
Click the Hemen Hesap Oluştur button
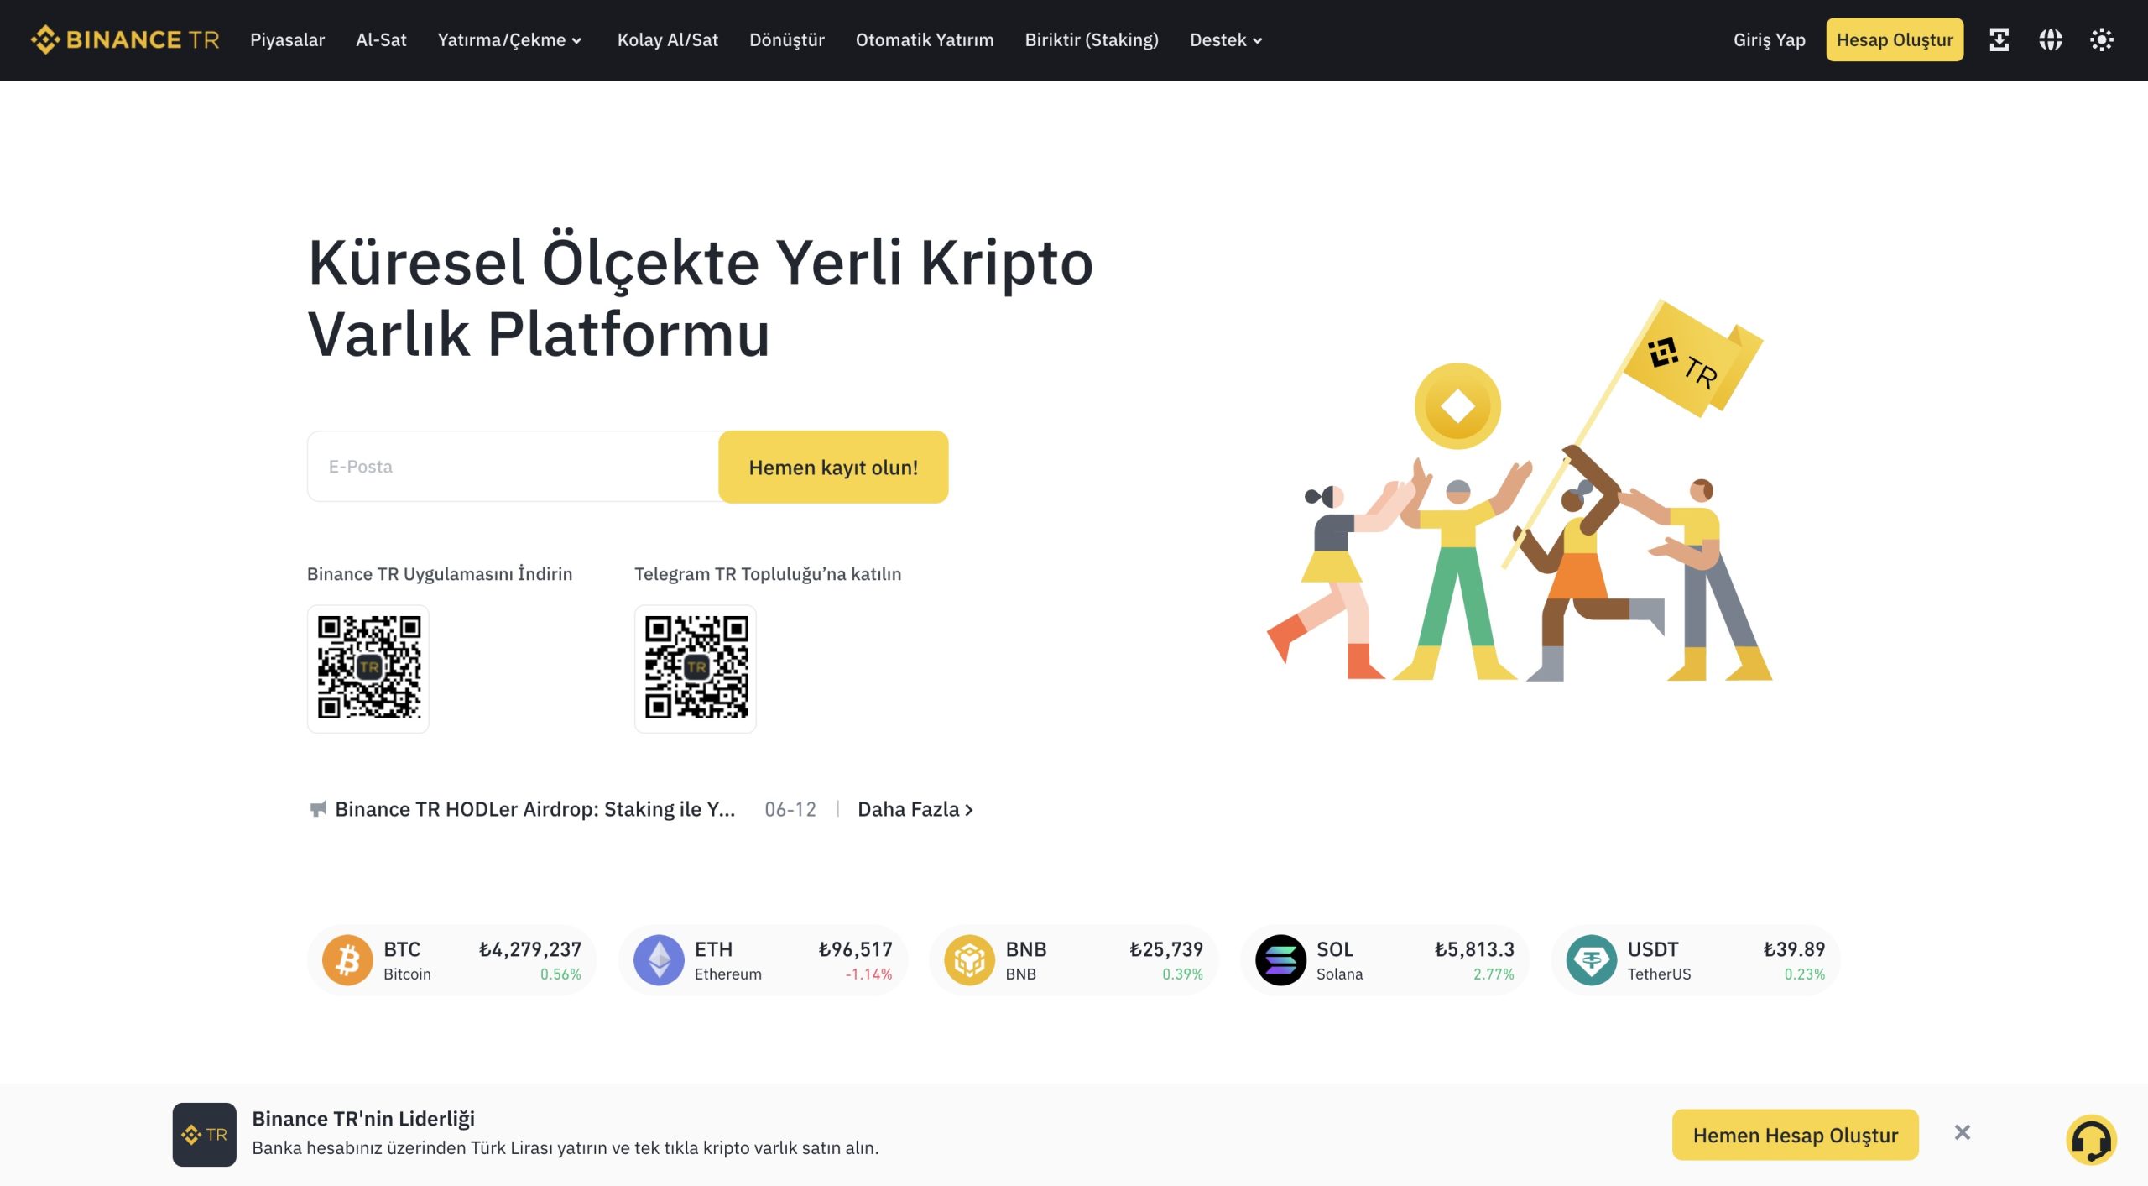pos(1795,1135)
